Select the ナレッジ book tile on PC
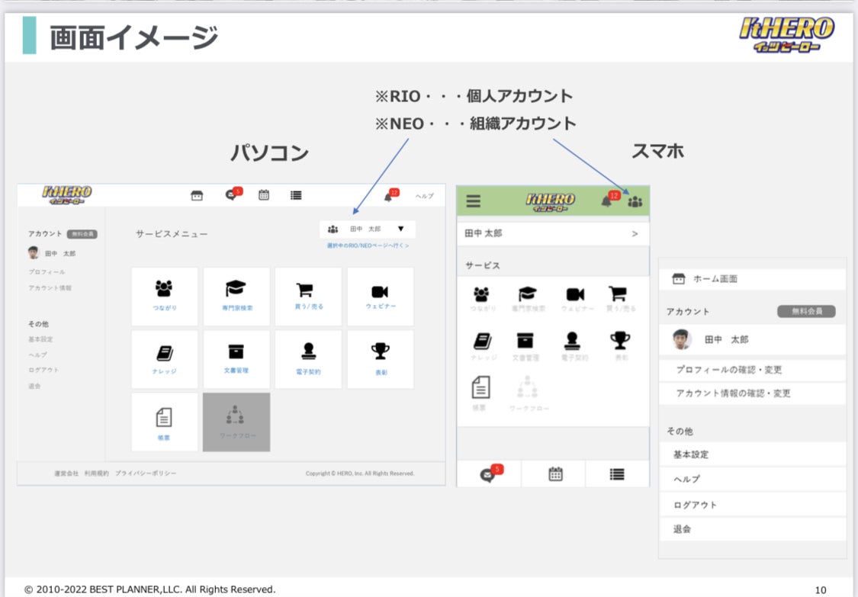Viewport: 858px width, 597px height. tap(164, 358)
